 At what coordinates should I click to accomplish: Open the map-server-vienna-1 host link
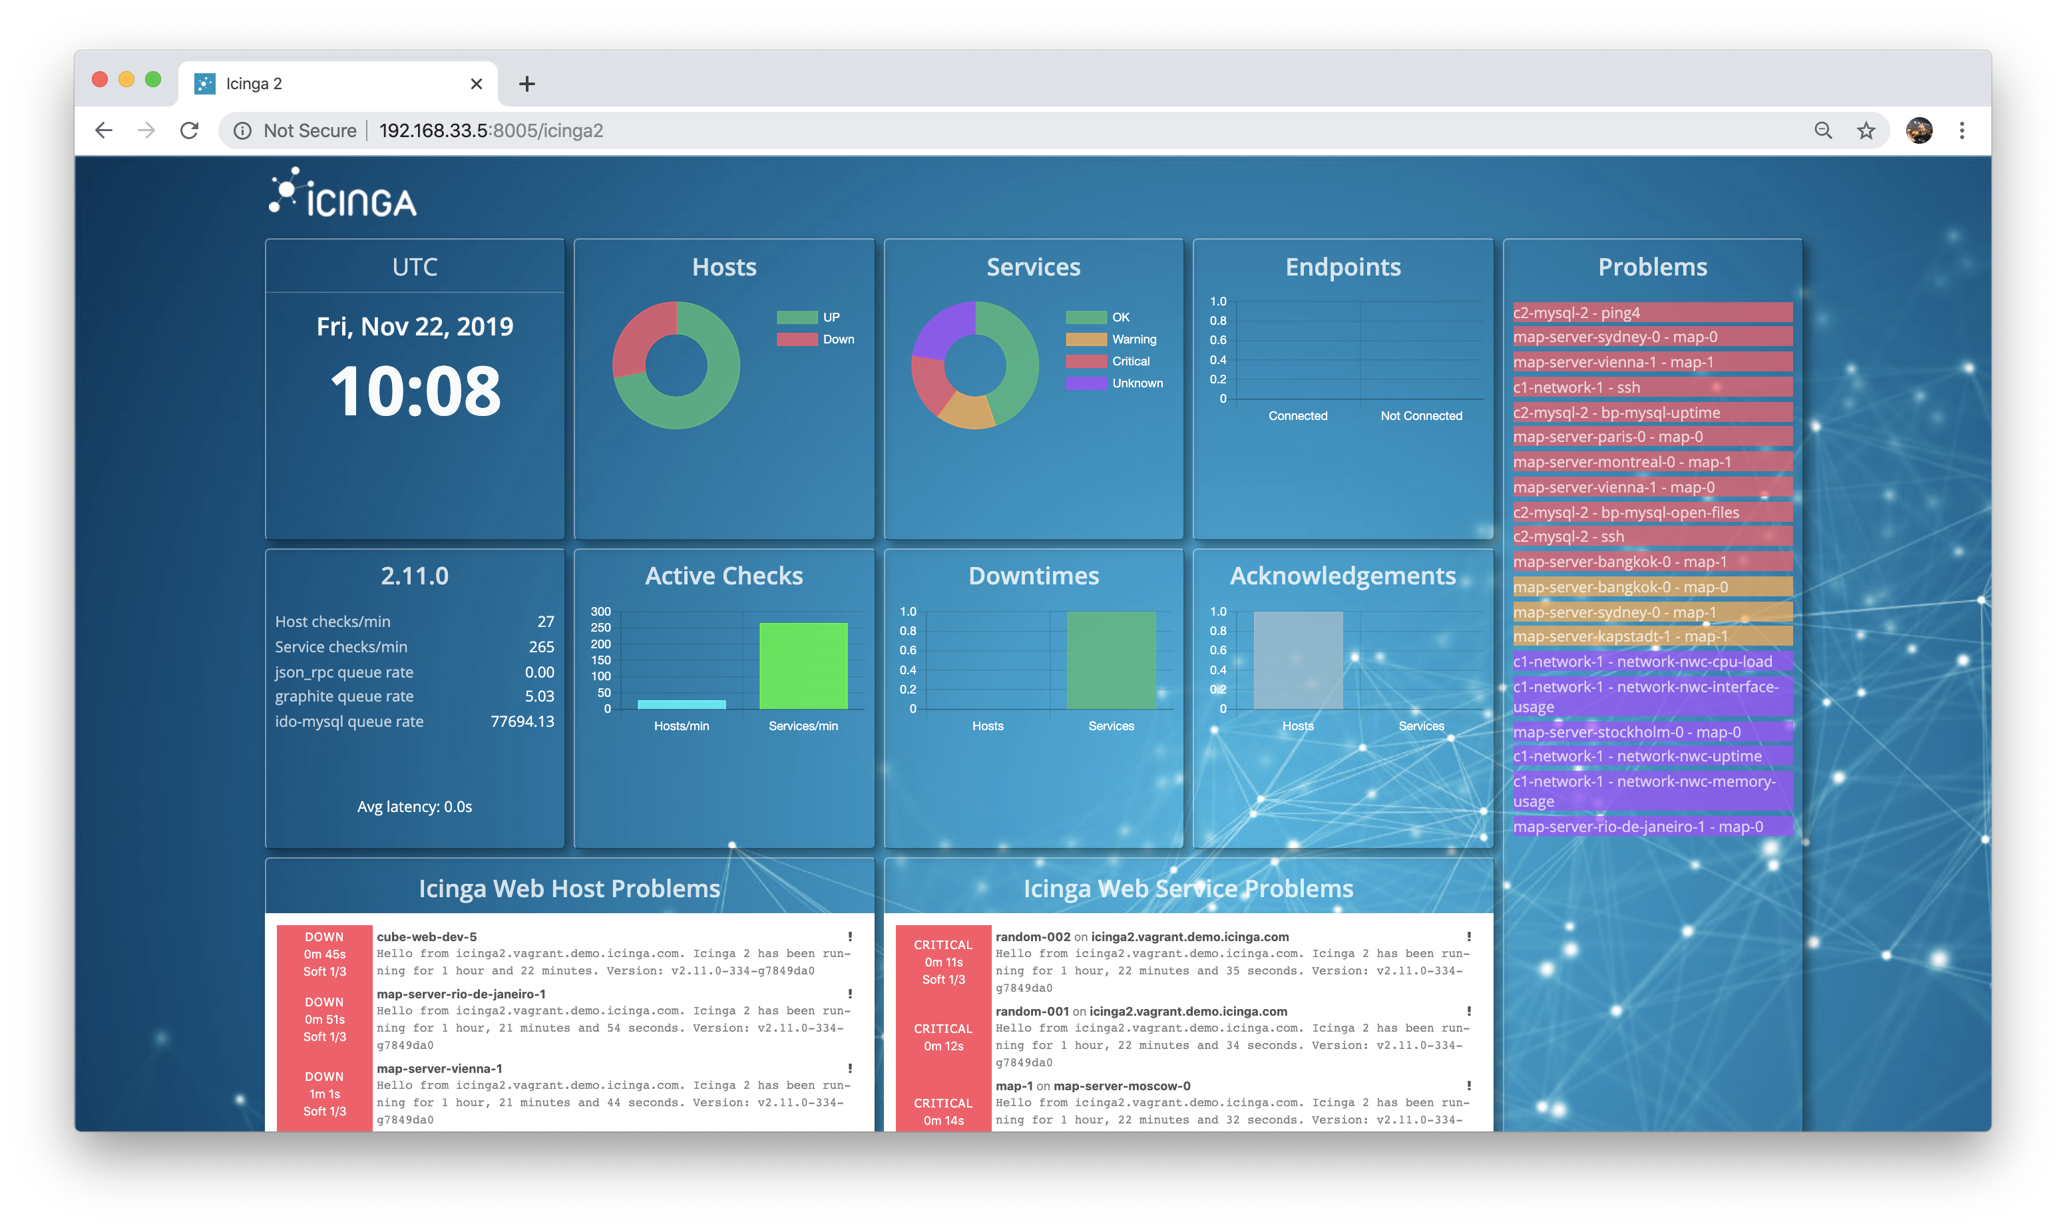click(439, 1068)
